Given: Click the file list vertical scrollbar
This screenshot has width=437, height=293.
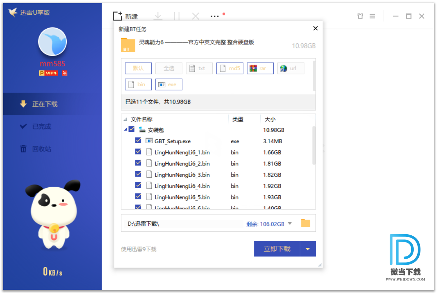Looking at the screenshot, I should pyautogui.click(x=314, y=145).
